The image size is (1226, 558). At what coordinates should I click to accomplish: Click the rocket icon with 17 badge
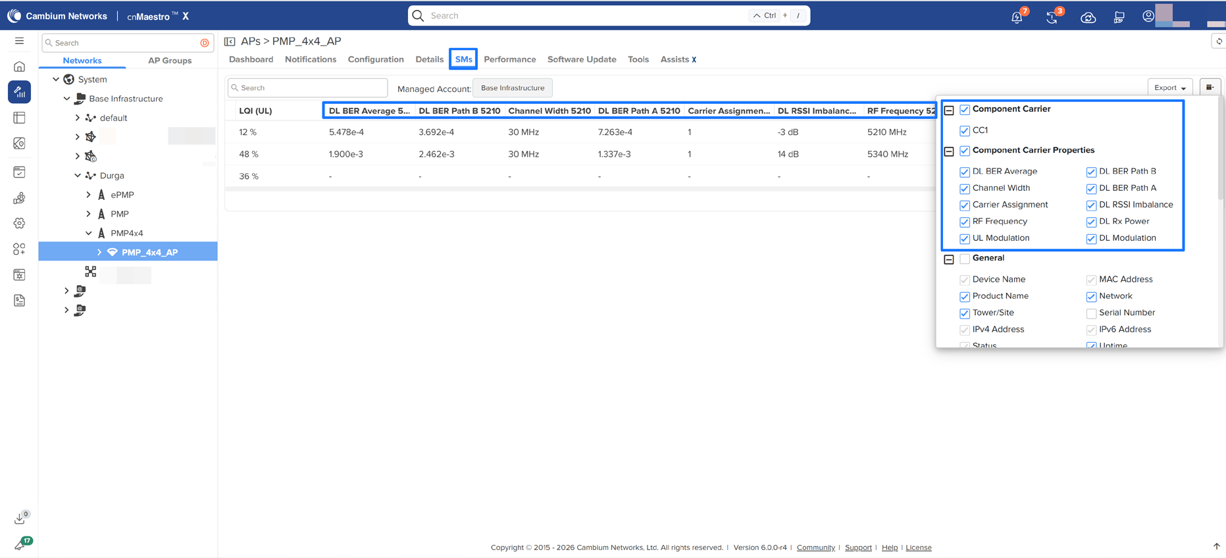click(x=21, y=544)
